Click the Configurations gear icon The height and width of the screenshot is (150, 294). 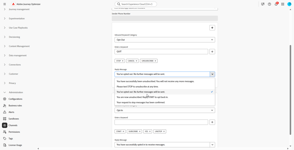click(x=5, y=99)
